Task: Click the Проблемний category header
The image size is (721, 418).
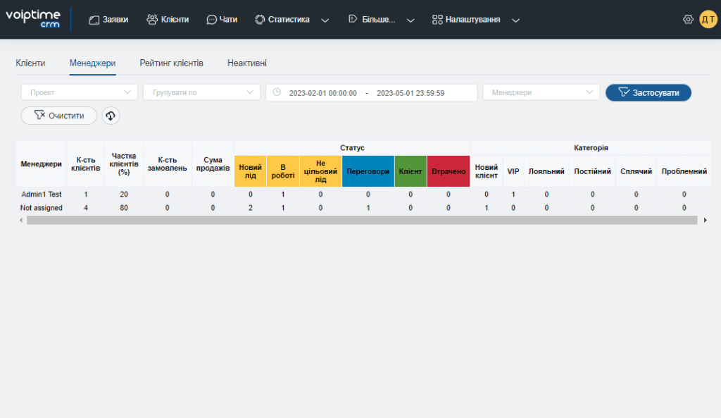Action: coord(684,171)
